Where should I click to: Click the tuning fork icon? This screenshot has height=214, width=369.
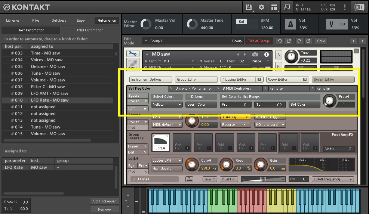click(x=331, y=24)
